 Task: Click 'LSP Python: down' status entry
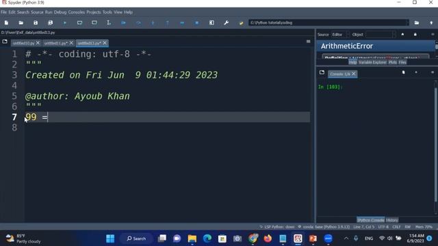pos(276,227)
